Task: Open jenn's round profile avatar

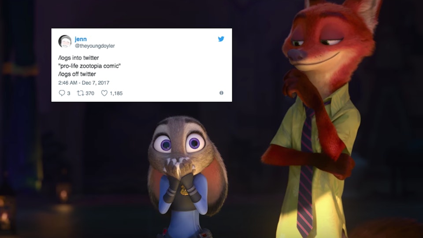Action: coord(65,41)
